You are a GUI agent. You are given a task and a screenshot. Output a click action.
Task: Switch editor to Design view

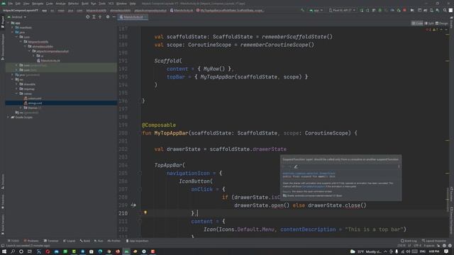(442, 23)
